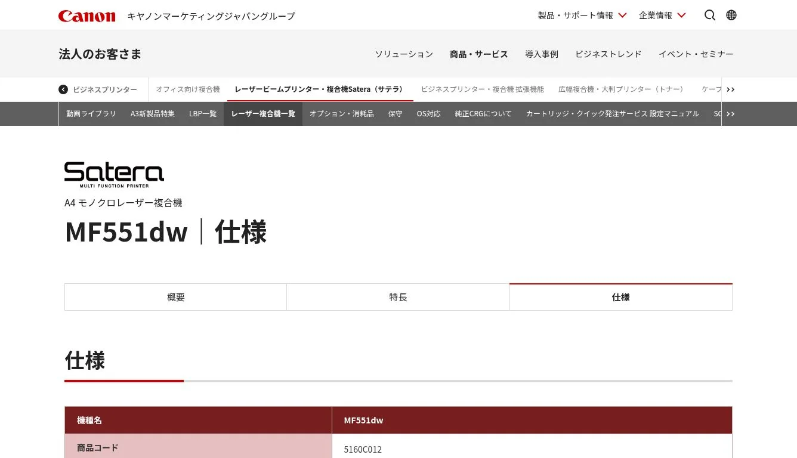Image resolution: width=797 pixels, height=458 pixels.
Task: Open ソリューション menu
Action: [x=404, y=54]
